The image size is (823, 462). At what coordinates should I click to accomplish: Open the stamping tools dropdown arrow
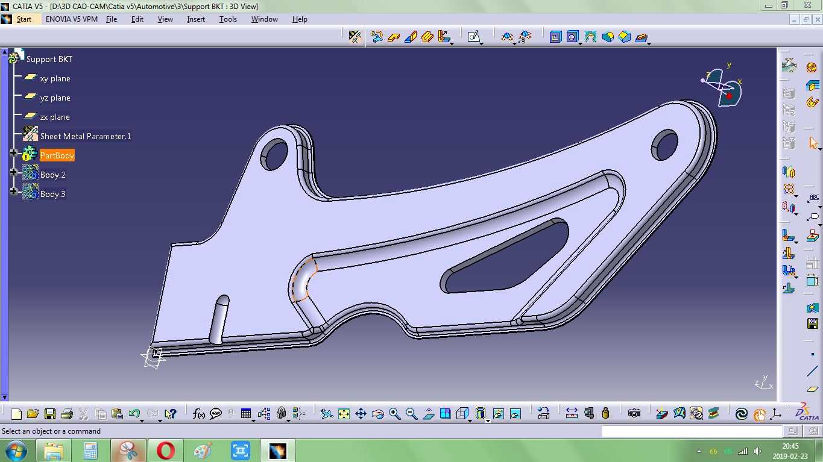click(x=649, y=43)
